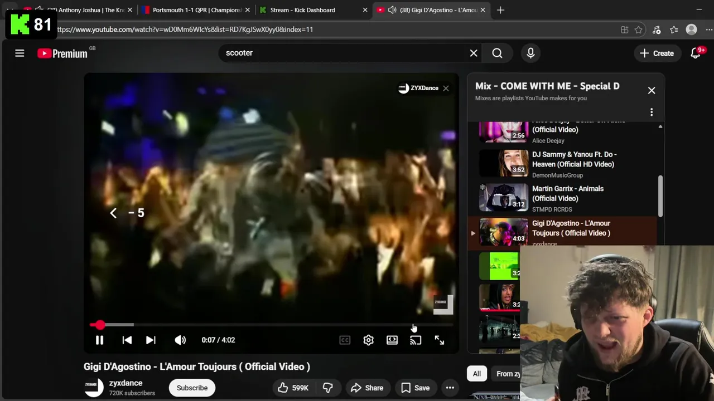Open the browser profile avatar
Screen dimensions: 714x401
pyautogui.click(x=691, y=30)
